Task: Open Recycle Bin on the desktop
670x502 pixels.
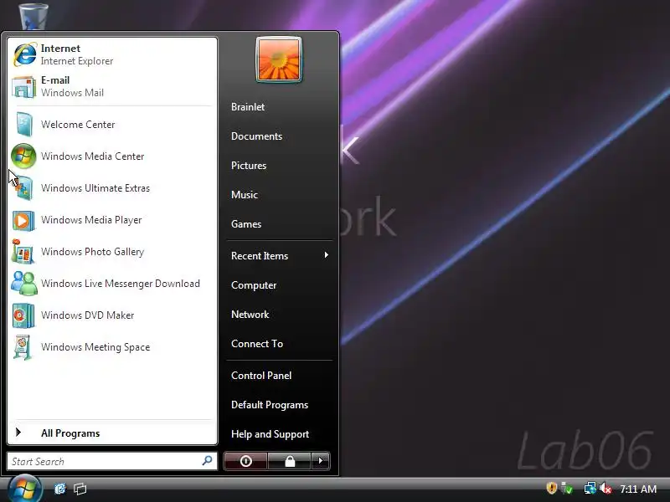Action: tap(33, 15)
